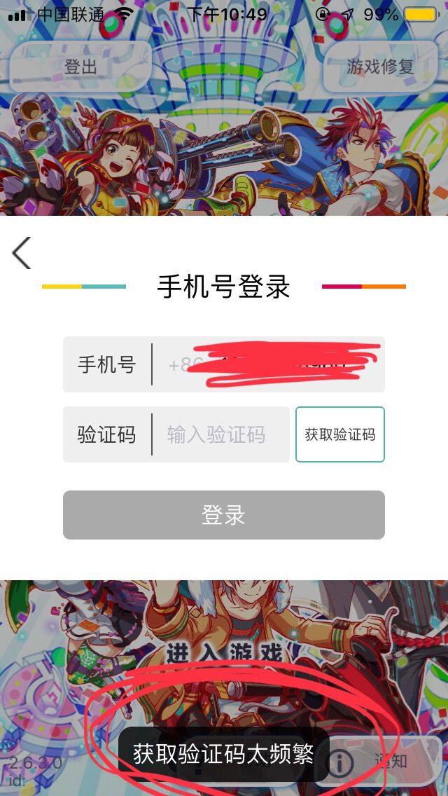
Task: Tap the cellular signal bars icon
Action: [x=17, y=15]
